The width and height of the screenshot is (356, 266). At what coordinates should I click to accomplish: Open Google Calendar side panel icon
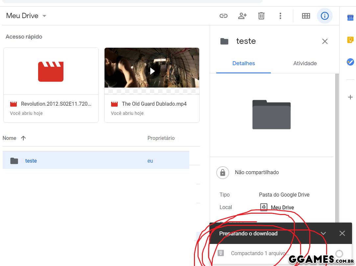tap(350, 18)
